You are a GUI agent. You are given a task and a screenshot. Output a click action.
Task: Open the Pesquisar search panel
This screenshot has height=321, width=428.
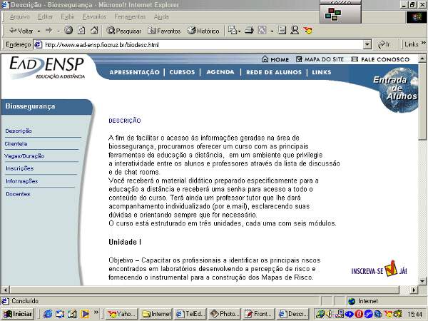[124, 31]
